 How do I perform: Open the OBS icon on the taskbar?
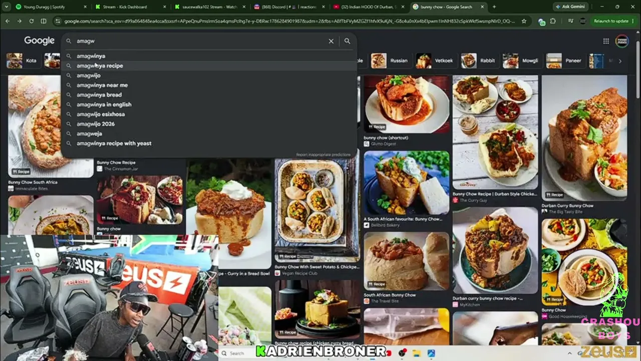point(402,353)
